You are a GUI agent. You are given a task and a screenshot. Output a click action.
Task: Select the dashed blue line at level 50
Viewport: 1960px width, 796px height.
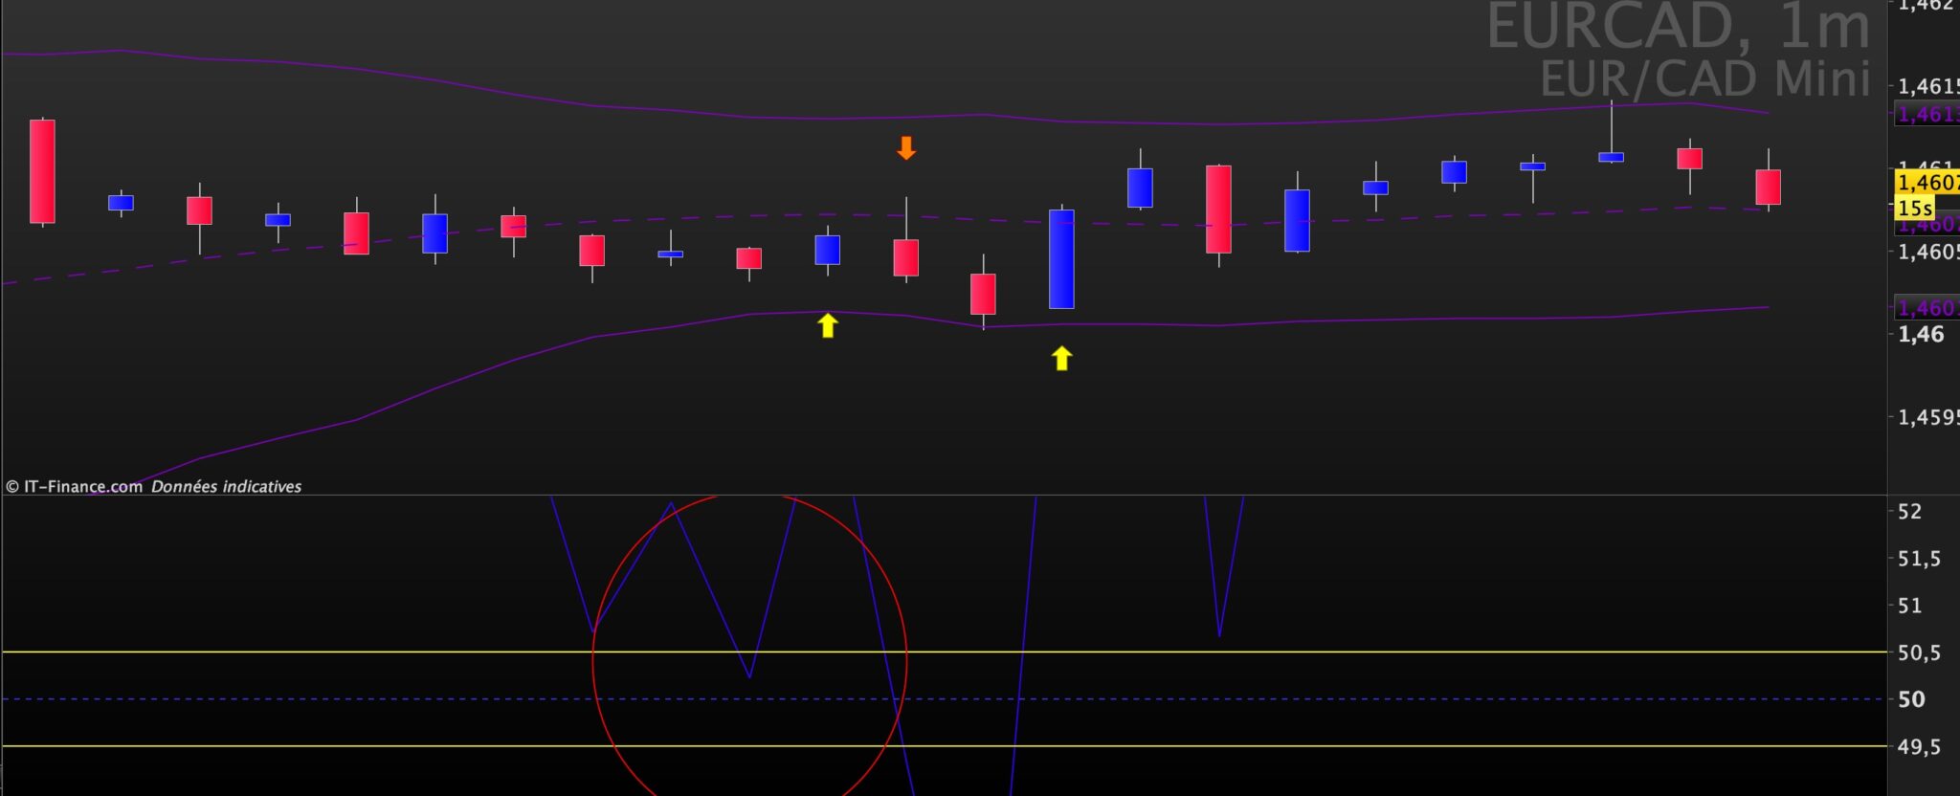pos(944,699)
